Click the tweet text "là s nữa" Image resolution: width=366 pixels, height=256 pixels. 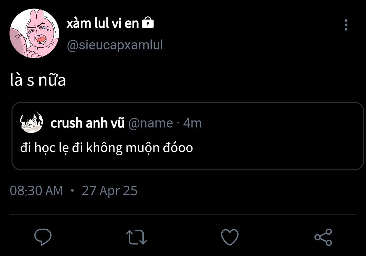pos(38,80)
